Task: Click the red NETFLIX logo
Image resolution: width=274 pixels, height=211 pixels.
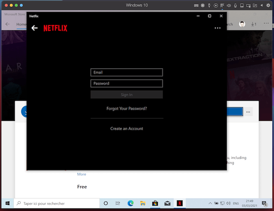Action: (x=55, y=28)
